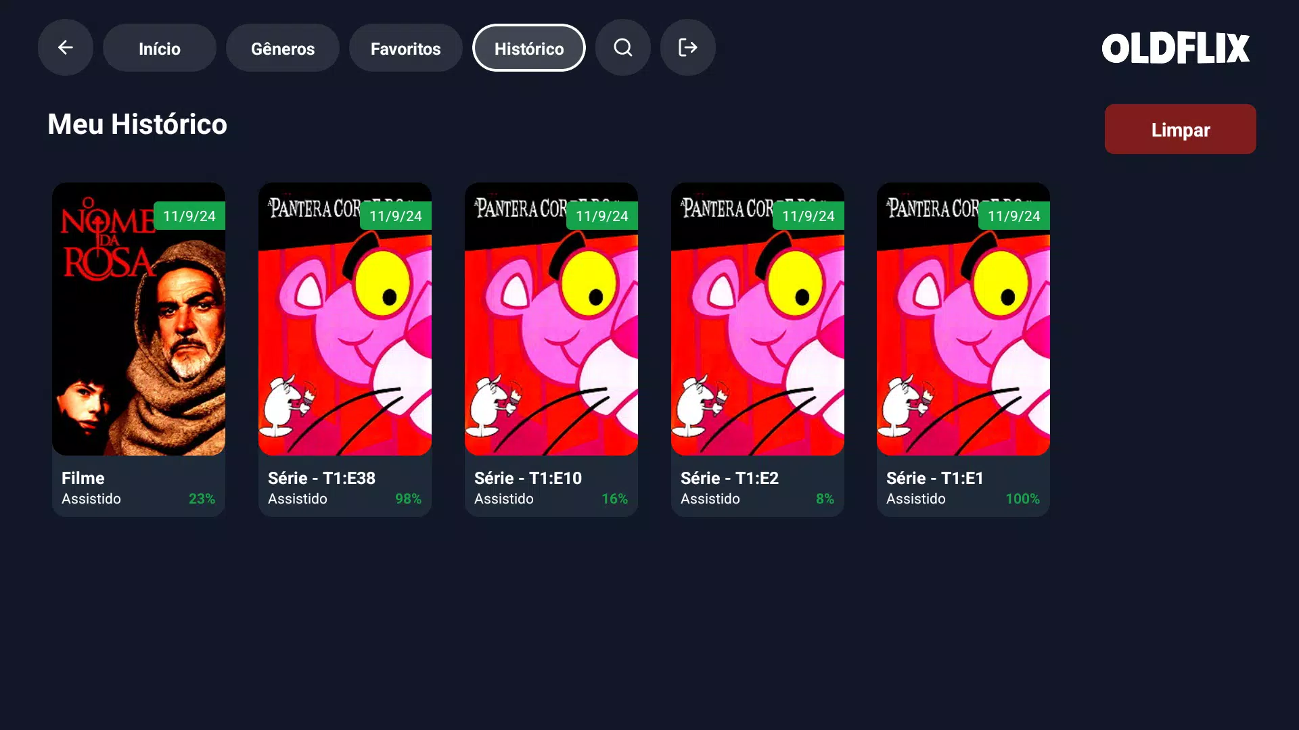1299x730 pixels.
Task: Click 'Assistido' under Série T1:E2
Action: 710,499
